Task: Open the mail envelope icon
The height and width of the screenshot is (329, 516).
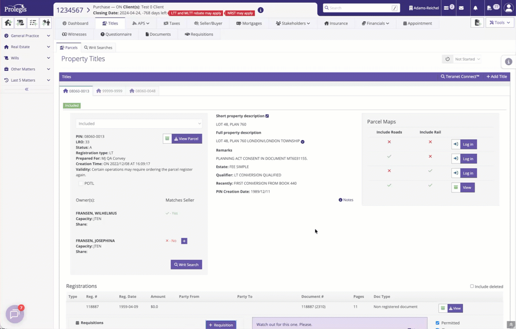Action: (x=461, y=8)
